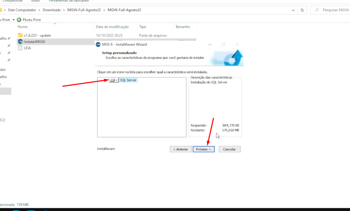The image size is (350, 211).
Task: Sort files by the Tipo column
Action: point(143,27)
